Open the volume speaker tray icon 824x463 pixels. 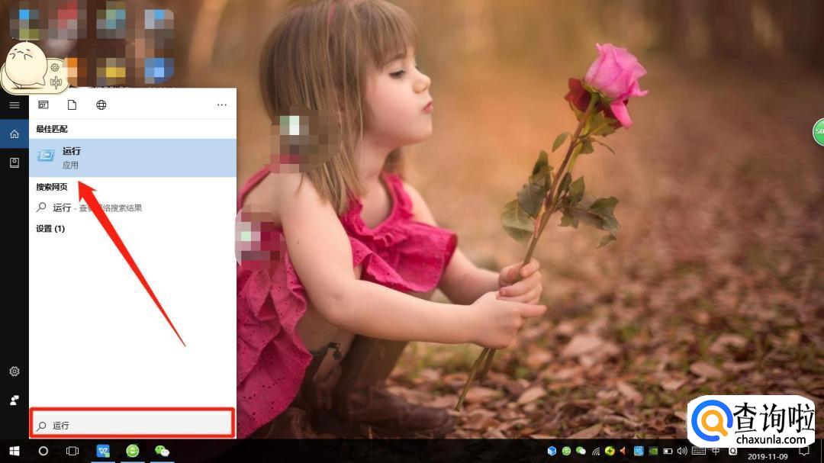pos(682,451)
